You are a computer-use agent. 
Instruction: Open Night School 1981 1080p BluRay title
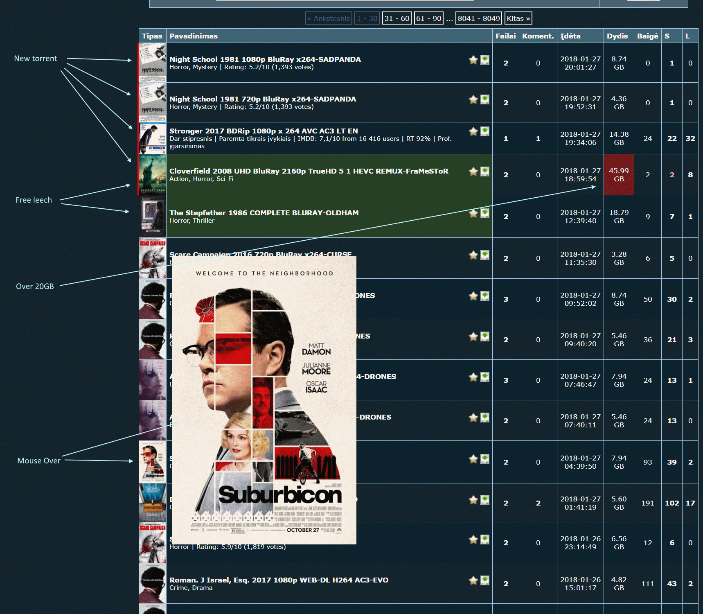265,59
